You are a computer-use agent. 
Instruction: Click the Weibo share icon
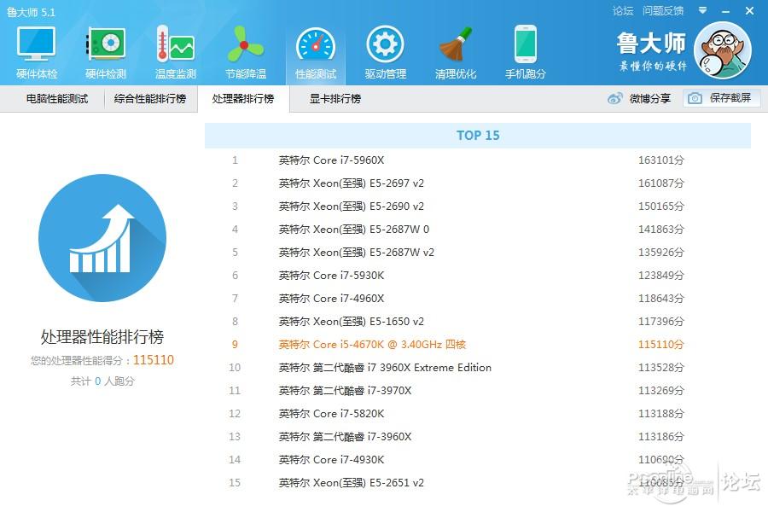(615, 98)
